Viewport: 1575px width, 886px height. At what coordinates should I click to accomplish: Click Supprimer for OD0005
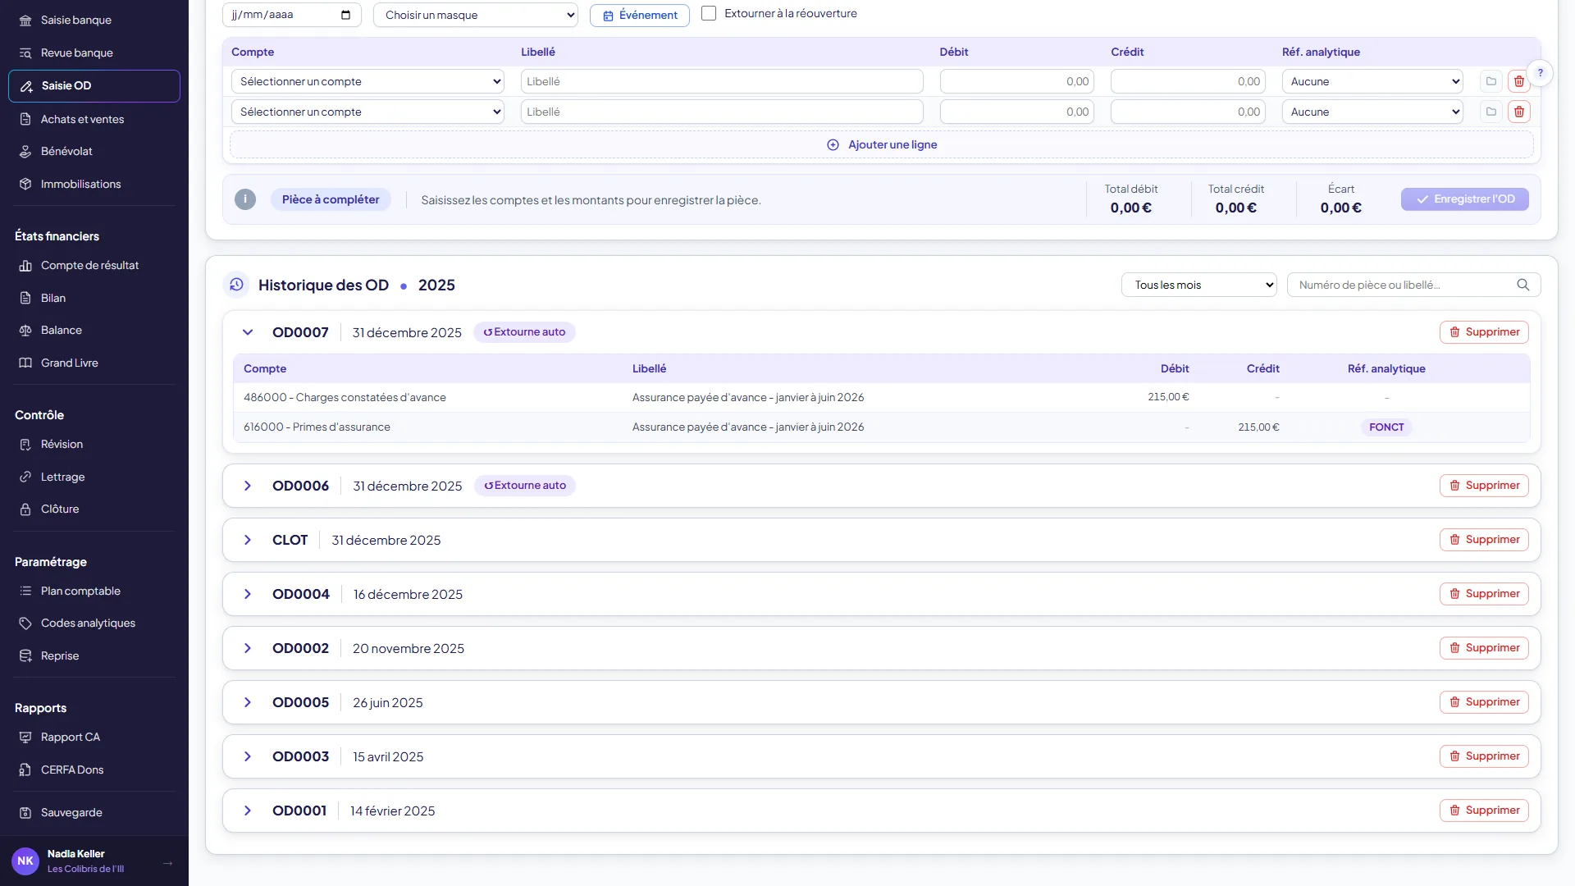1484,702
